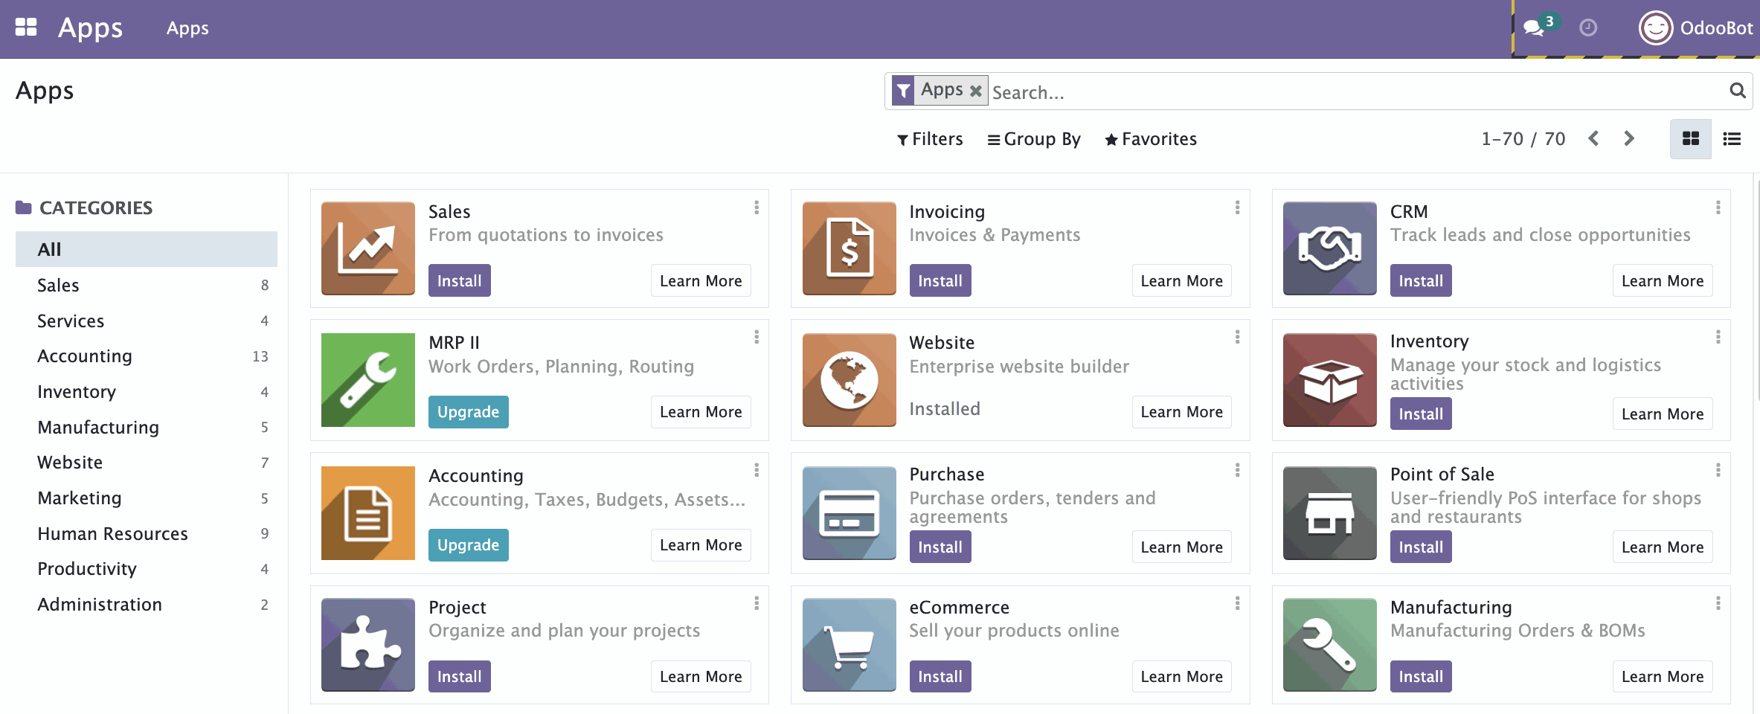Learn More about the Website app
1760x714 pixels.
click(1181, 412)
